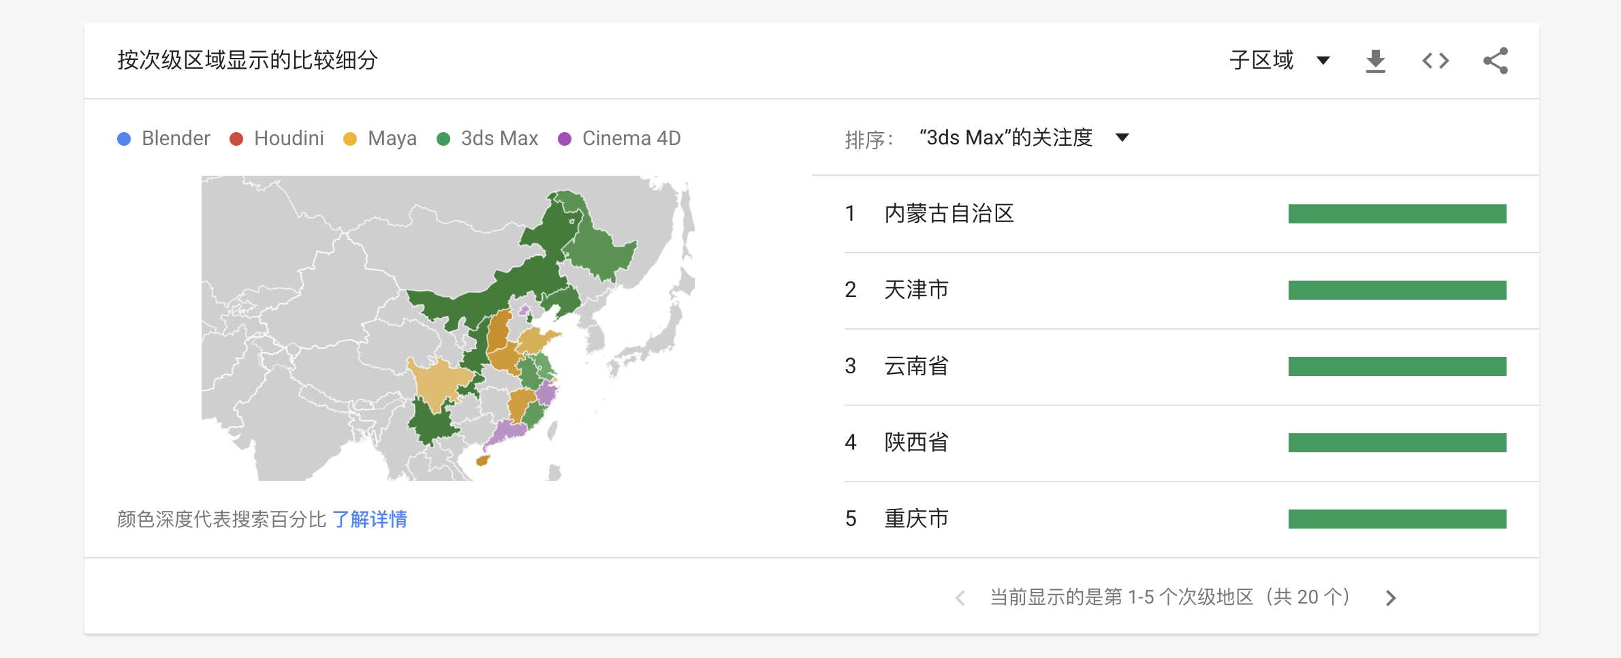Click the green bar for 天津市
The image size is (1621, 658).
pyautogui.click(x=1397, y=290)
